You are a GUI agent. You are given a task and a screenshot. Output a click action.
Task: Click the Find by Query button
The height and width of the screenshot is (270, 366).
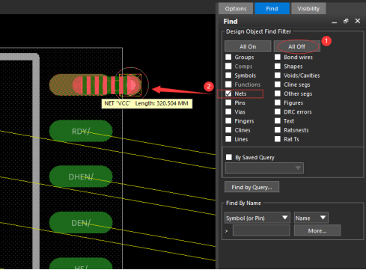tap(251, 187)
